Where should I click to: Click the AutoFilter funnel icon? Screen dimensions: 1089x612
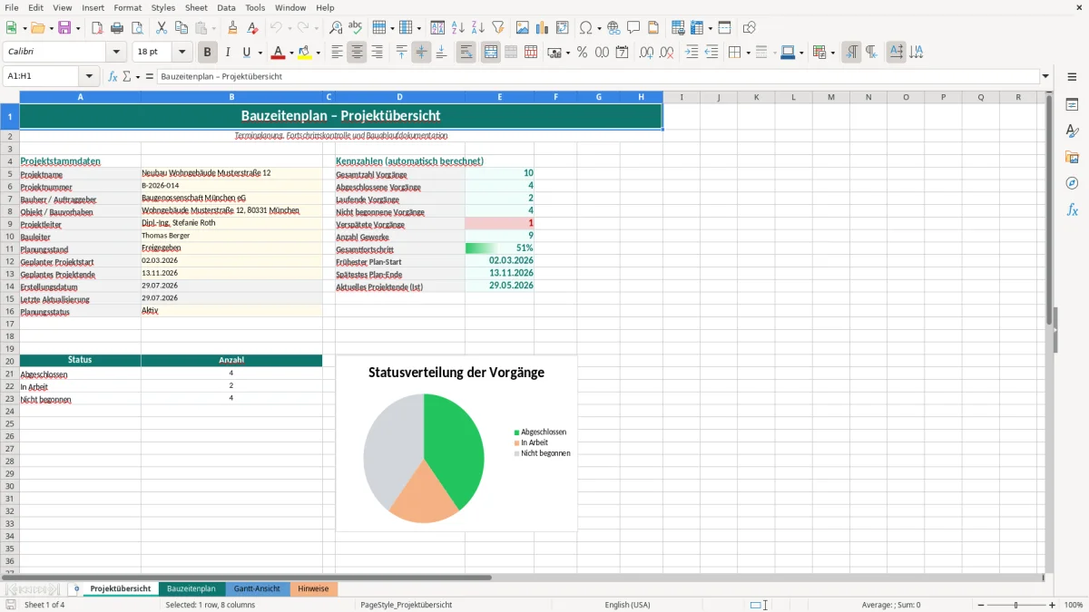click(497, 28)
